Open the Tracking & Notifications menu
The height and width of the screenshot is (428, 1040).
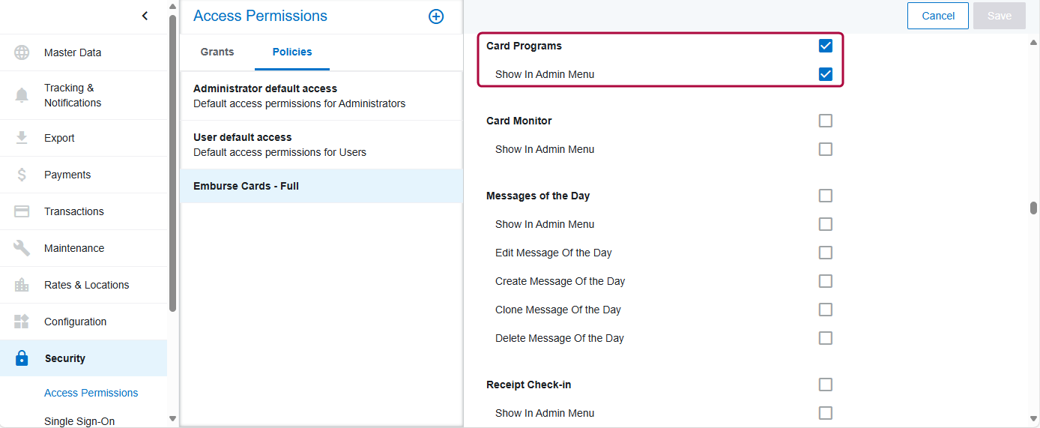(x=83, y=95)
